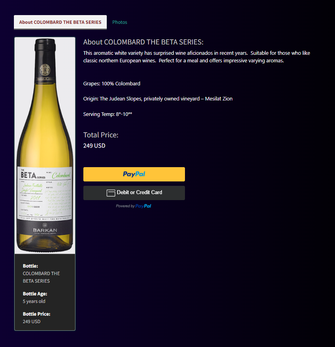Image resolution: width=335 pixels, height=347 pixels.
Task: Open the About COLOMBARD THE BETA SERIES tab
Action: (60, 22)
